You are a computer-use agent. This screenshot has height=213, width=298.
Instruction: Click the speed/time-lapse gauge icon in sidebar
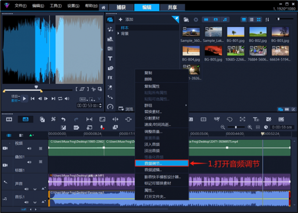point(110,107)
